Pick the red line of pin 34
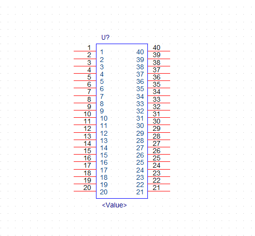This screenshot has height=236, width=255. (159, 95)
